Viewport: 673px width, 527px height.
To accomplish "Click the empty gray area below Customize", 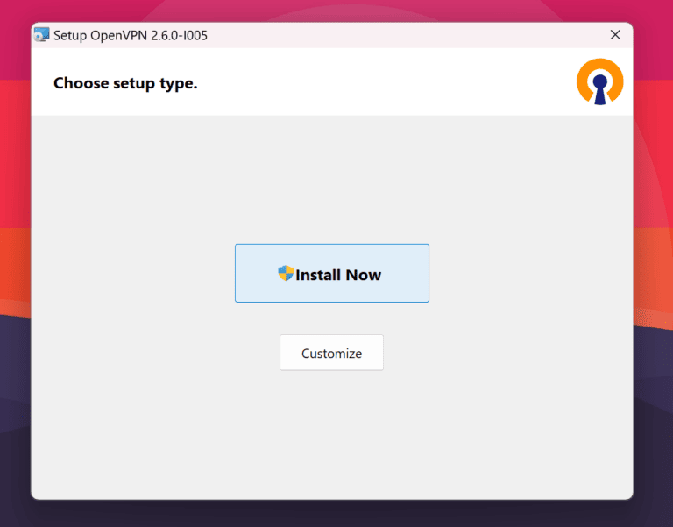I will (331, 438).
